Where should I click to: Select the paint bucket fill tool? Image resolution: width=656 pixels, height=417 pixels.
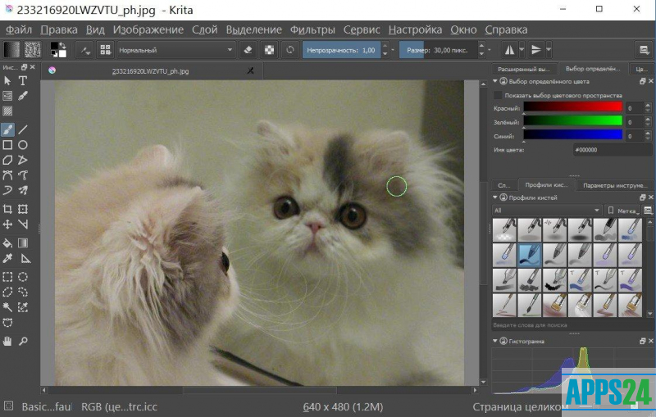tap(7, 243)
